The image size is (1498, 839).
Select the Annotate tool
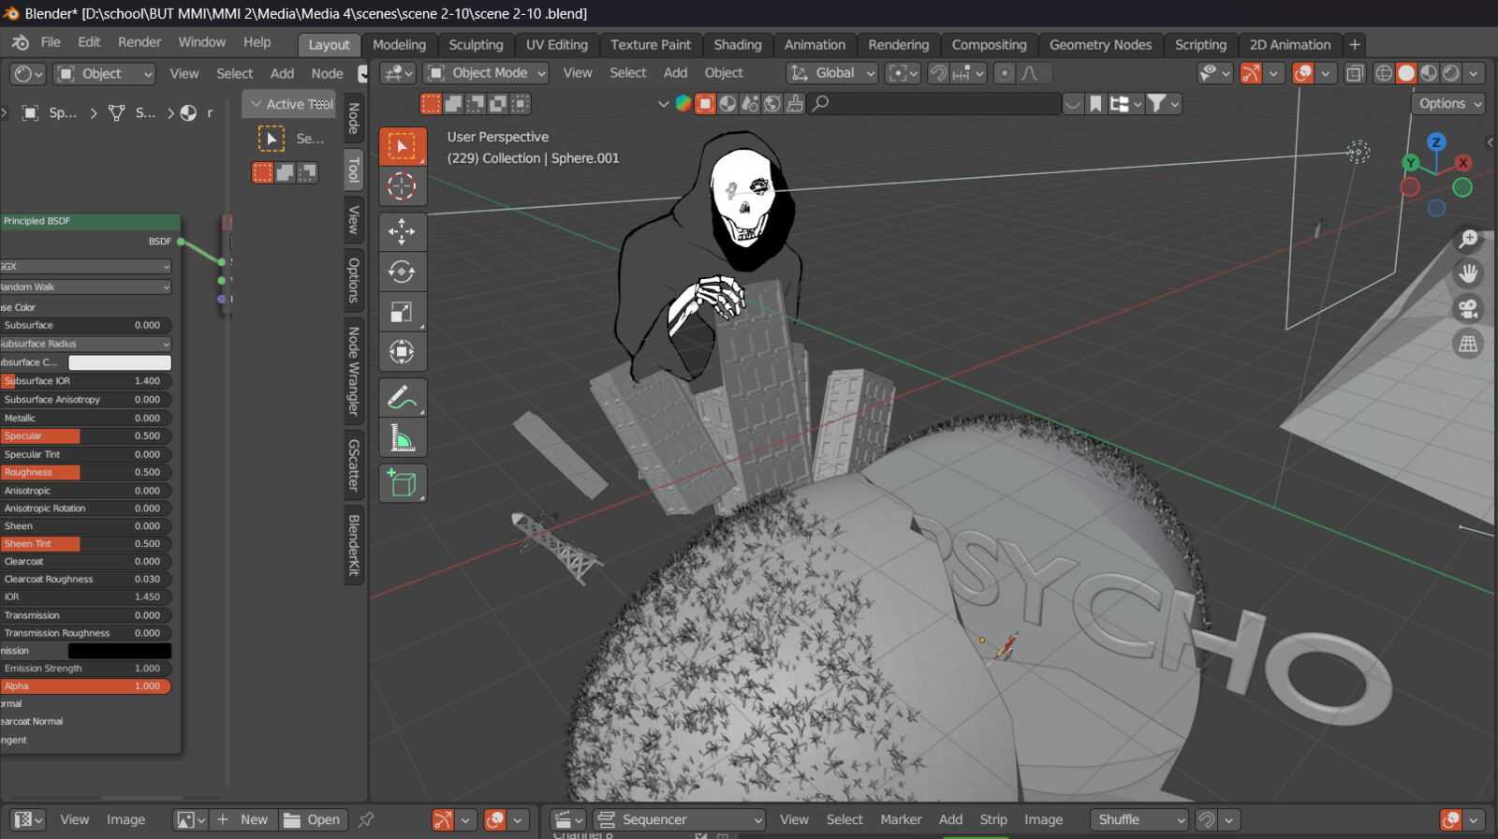403,398
